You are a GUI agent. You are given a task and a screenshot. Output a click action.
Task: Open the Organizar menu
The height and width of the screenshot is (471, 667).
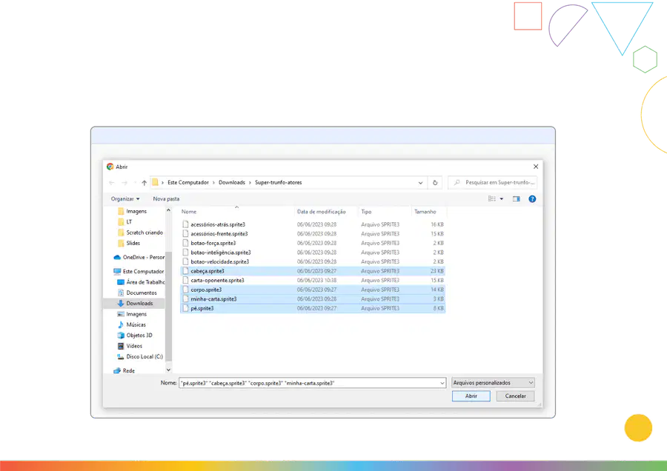click(125, 199)
